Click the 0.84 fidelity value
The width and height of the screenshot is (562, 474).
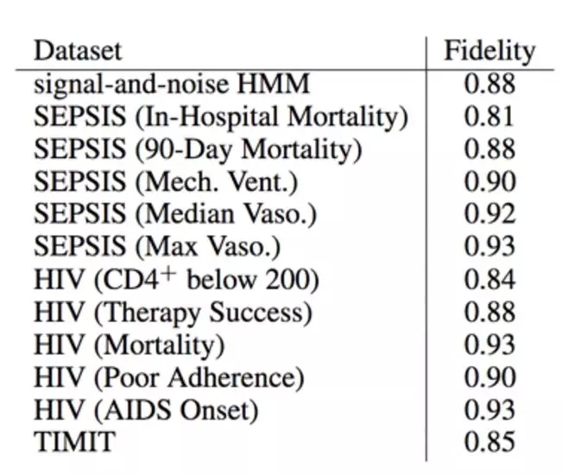click(x=489, y=279)
